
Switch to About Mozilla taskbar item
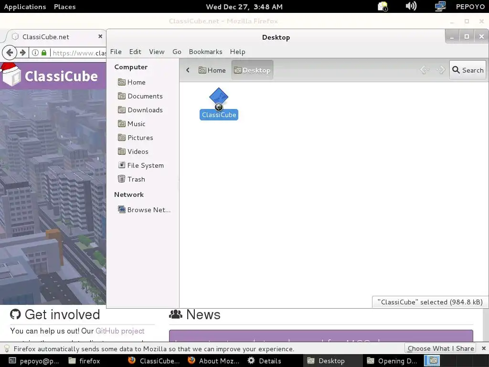(x=213, y=361)
